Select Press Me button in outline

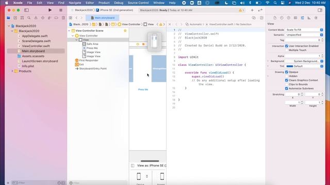point(92,48)
